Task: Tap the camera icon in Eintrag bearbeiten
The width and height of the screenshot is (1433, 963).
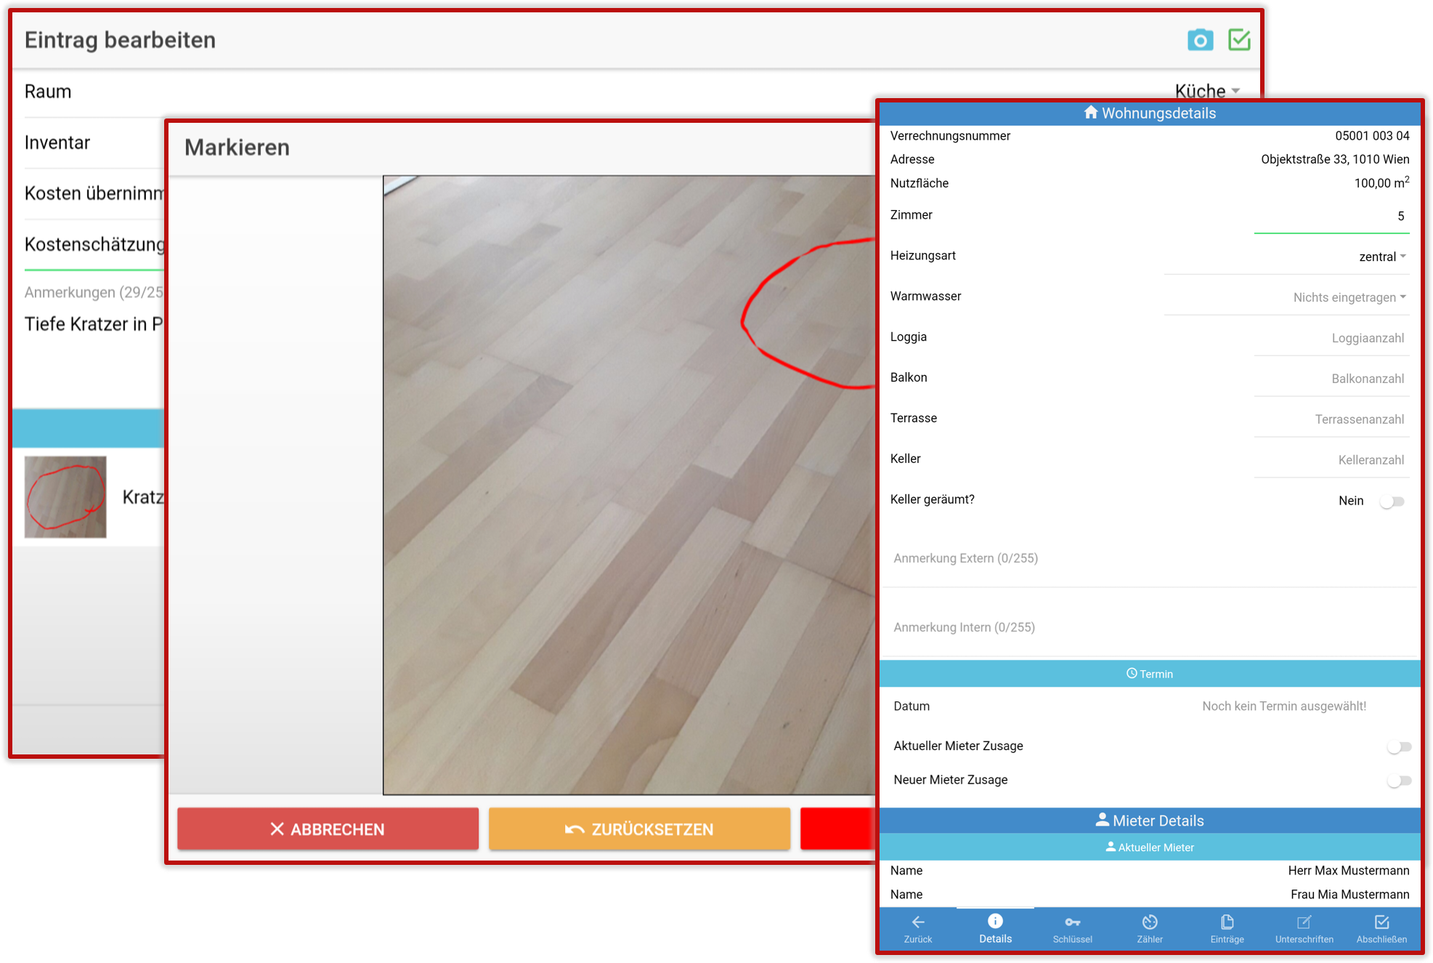Action: (1200, 40)
